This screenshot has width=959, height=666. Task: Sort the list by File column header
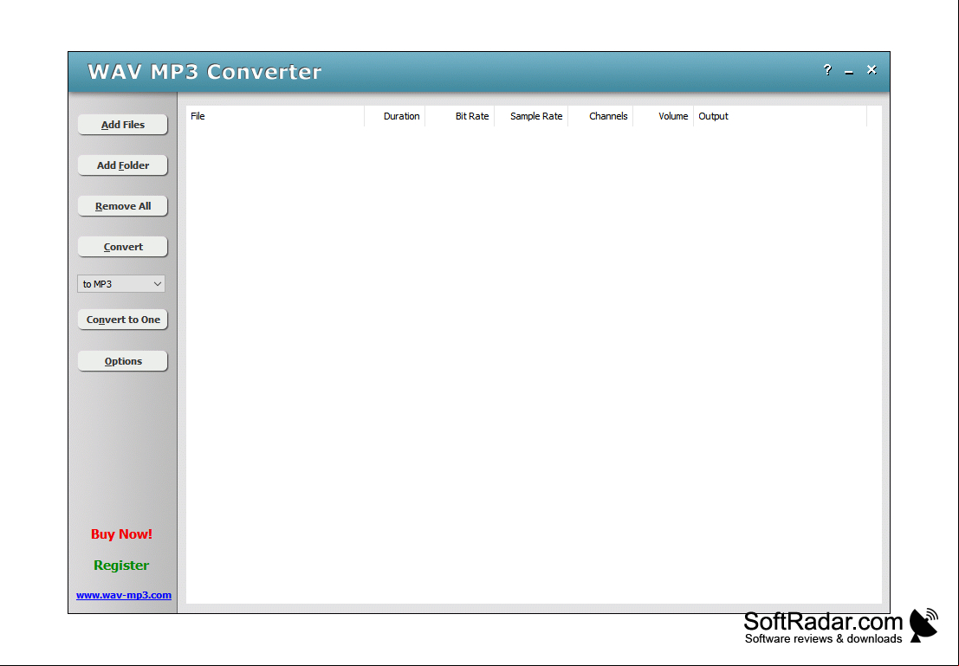tap(275, 116)
